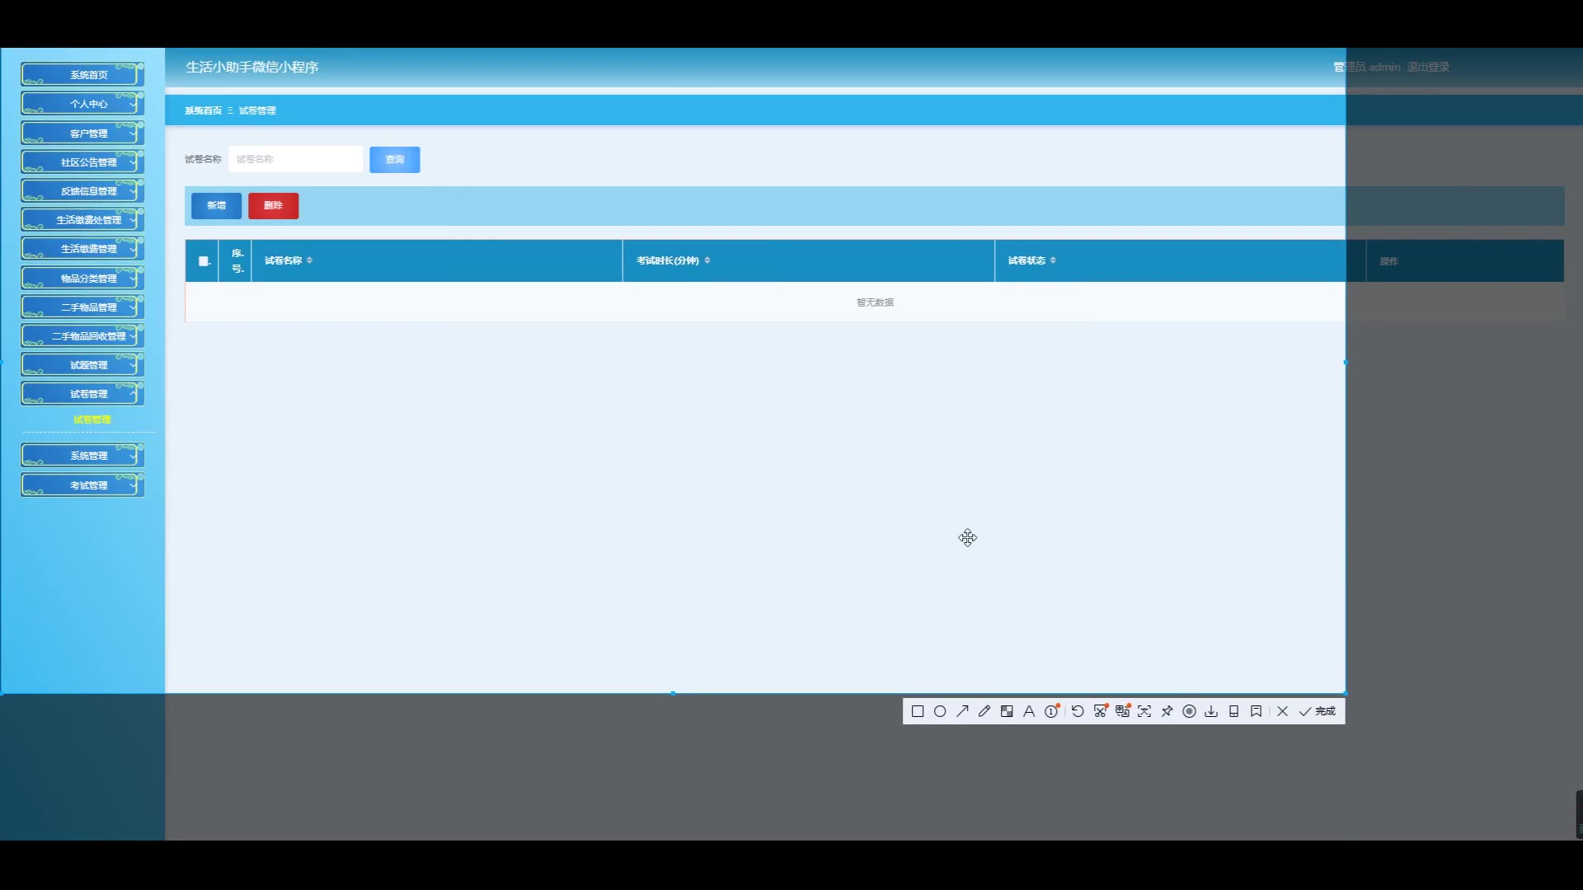
Task: Click 系统首页 in the breadcrumb
Action: click(203, 110)
